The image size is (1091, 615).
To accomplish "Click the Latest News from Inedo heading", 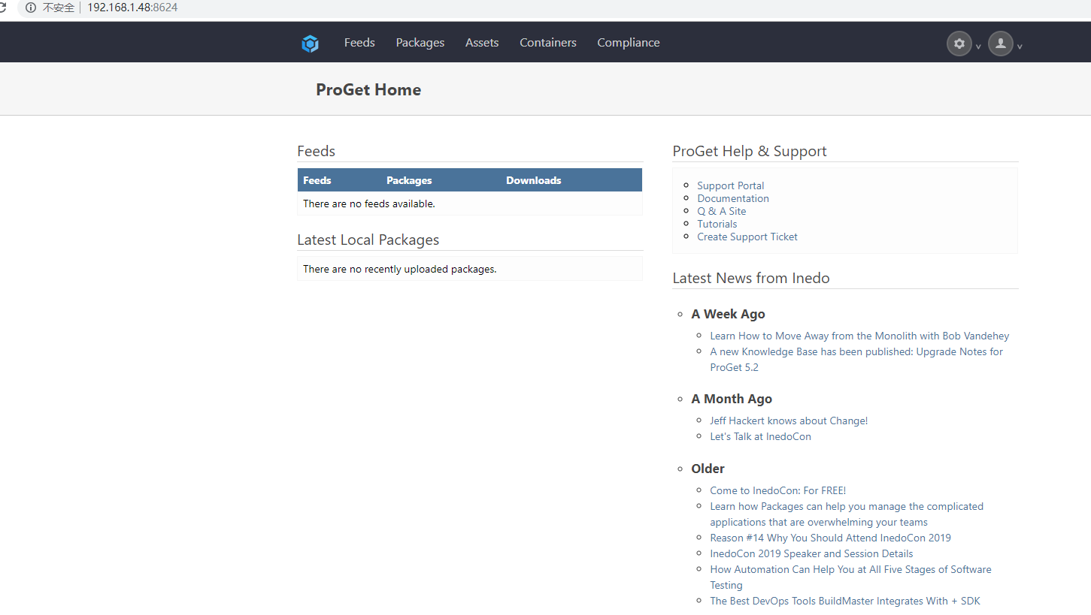I will 751,278.
